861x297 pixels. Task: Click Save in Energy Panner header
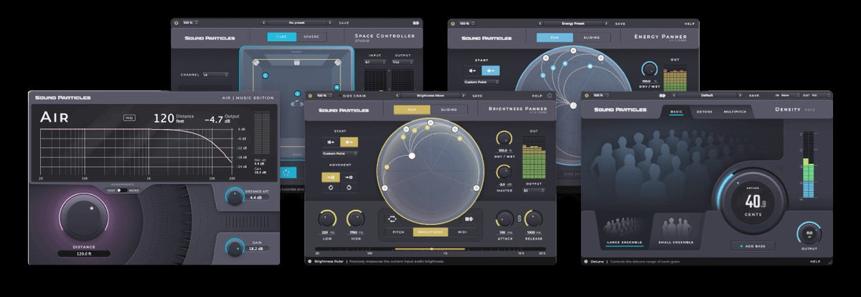pos(620,24)
